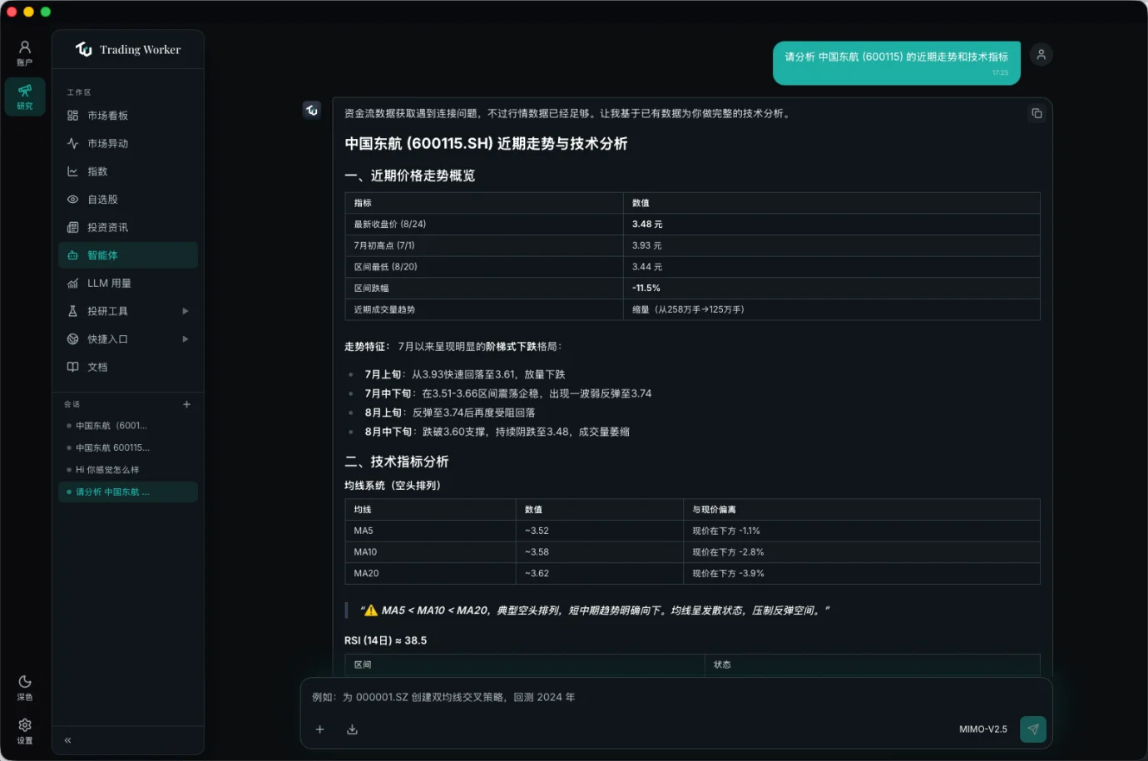1148x761 pixels.
Task: Open 自选股 watchlist
Action: point(128,200)
